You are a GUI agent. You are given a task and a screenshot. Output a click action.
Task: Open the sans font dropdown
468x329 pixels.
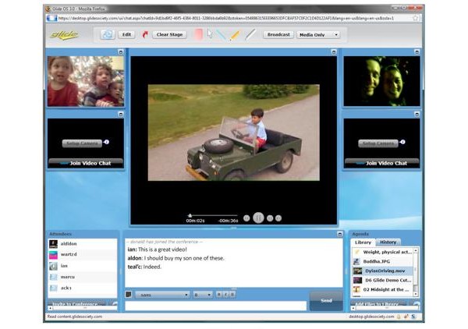[x=162, y=295]
